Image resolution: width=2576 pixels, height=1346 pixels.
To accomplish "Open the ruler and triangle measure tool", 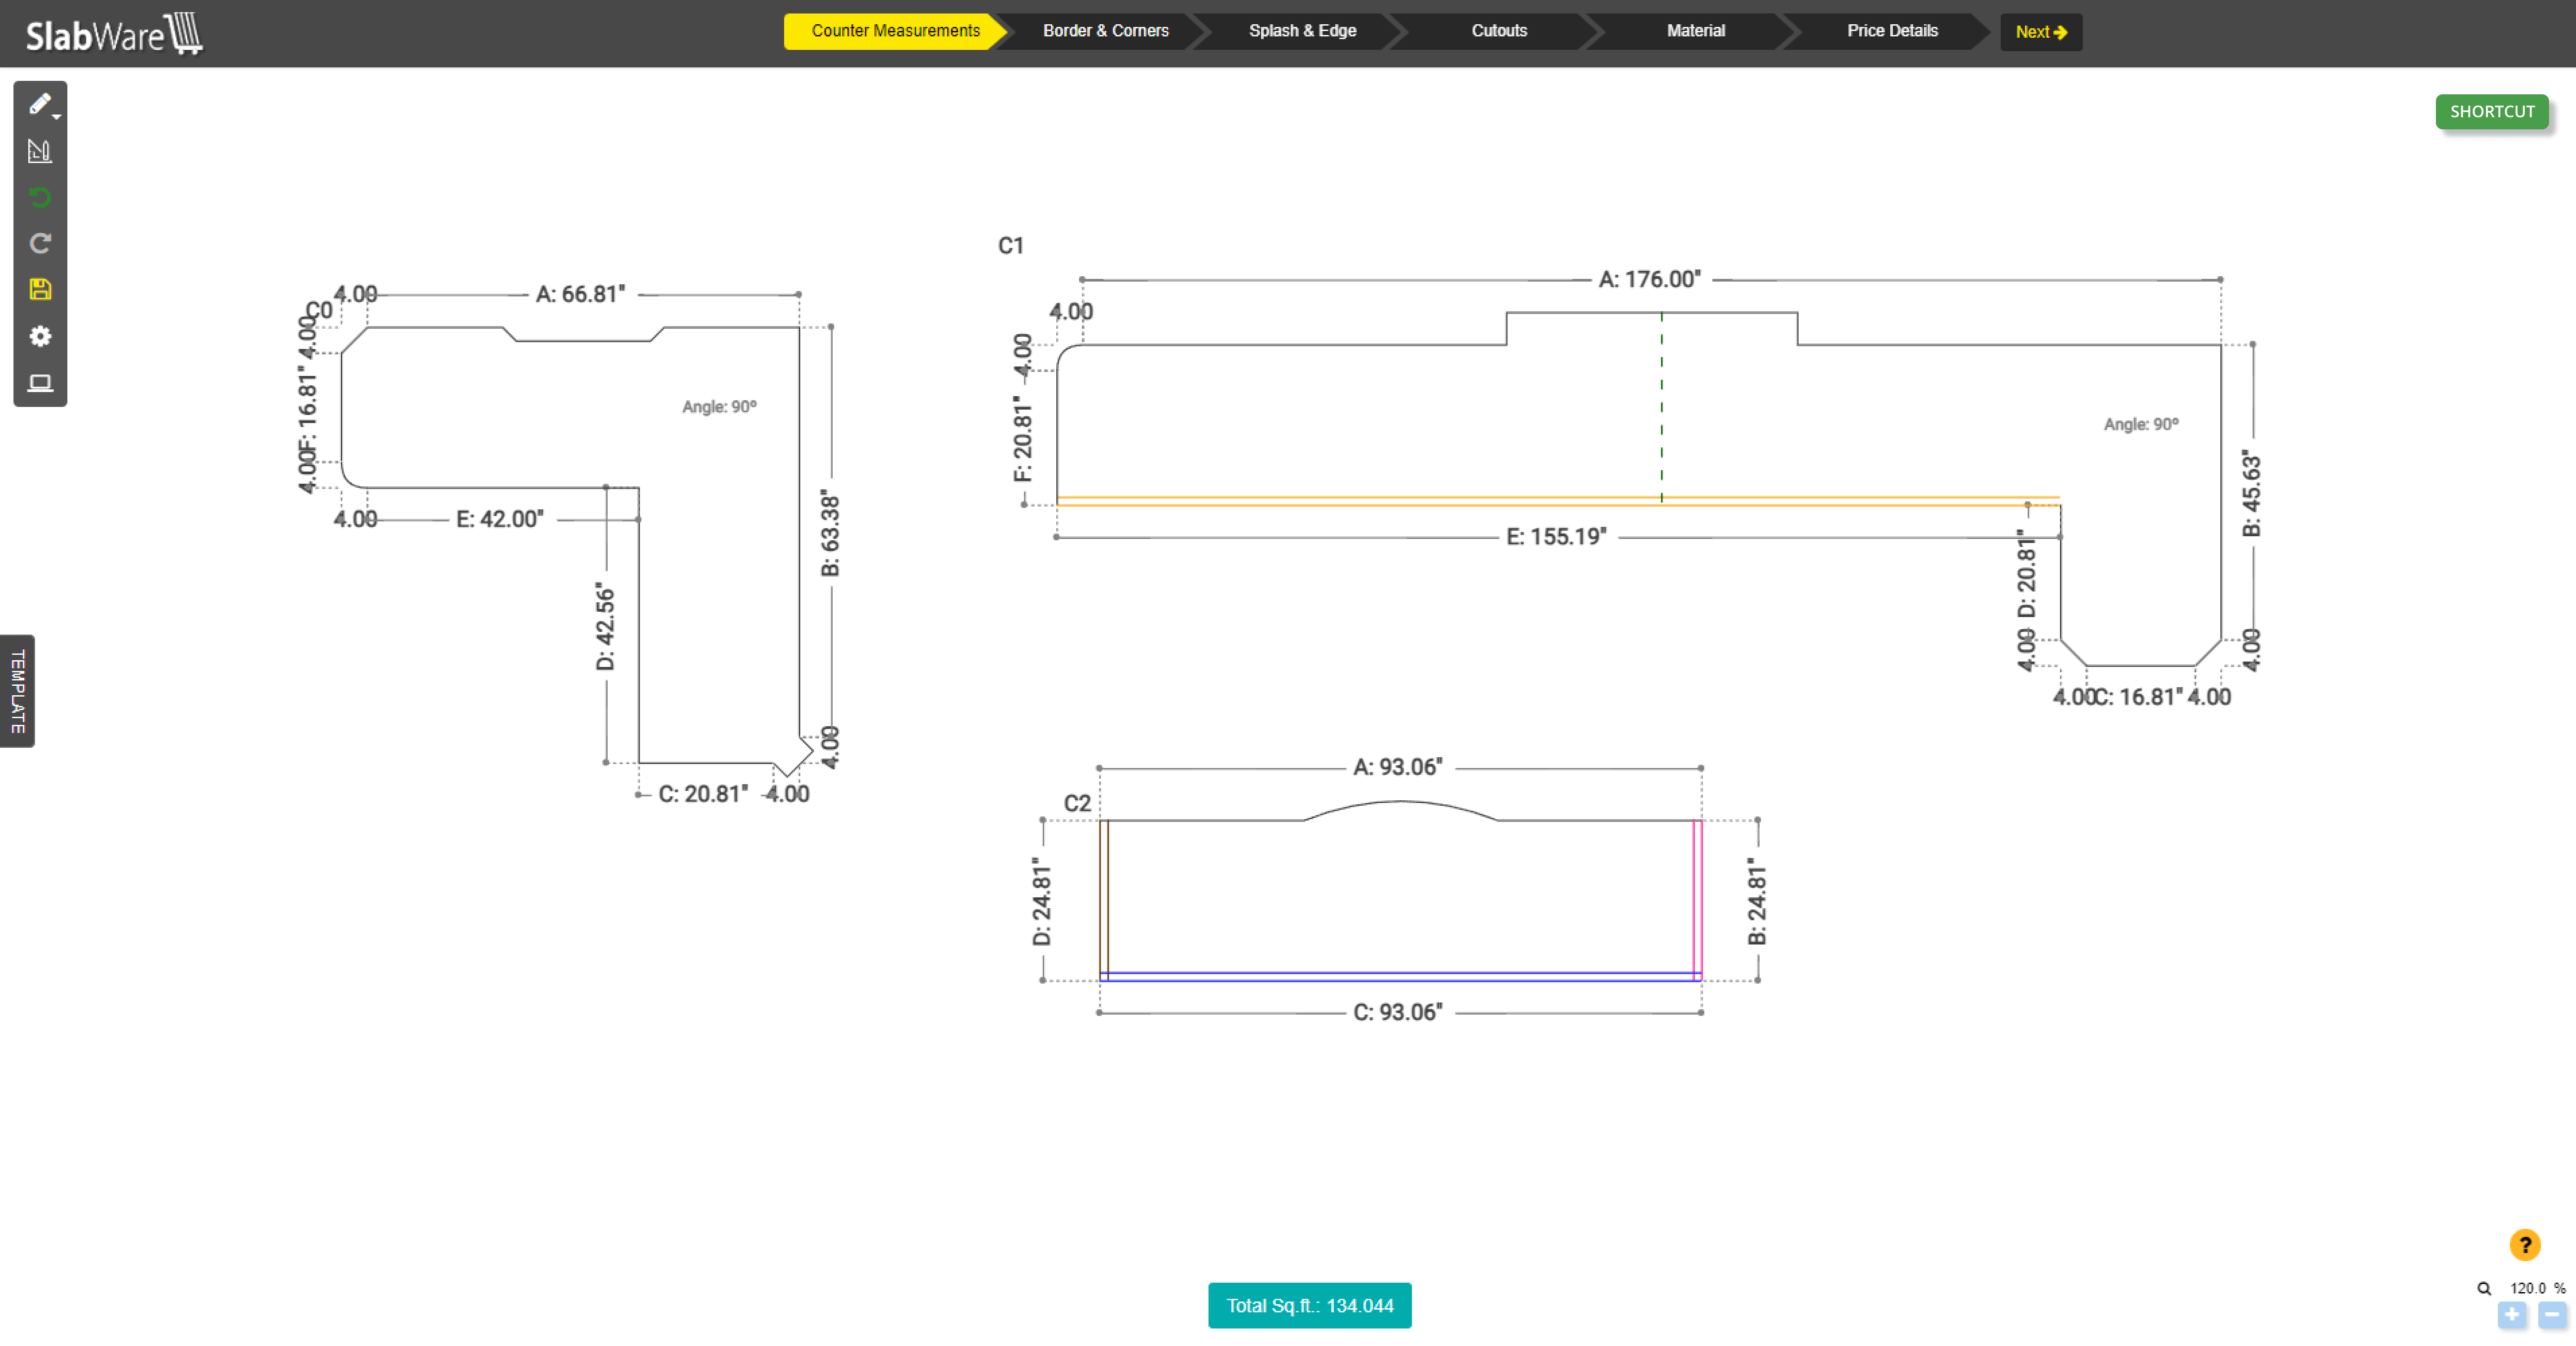I will pos(39,151).
